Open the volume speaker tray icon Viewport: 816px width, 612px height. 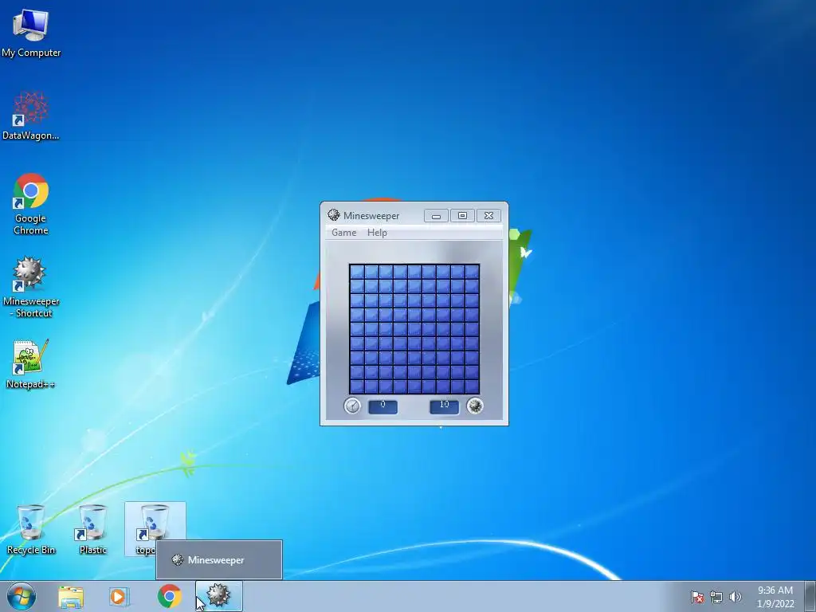coord(735,597)
